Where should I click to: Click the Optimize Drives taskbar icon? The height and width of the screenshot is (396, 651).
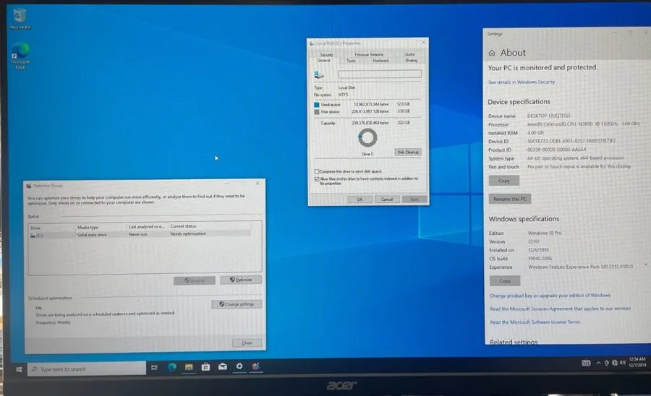pyautogui.click(x=256, y=366)
